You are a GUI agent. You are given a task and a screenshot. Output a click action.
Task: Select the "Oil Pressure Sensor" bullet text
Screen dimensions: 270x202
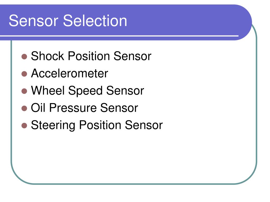point(84,108)
